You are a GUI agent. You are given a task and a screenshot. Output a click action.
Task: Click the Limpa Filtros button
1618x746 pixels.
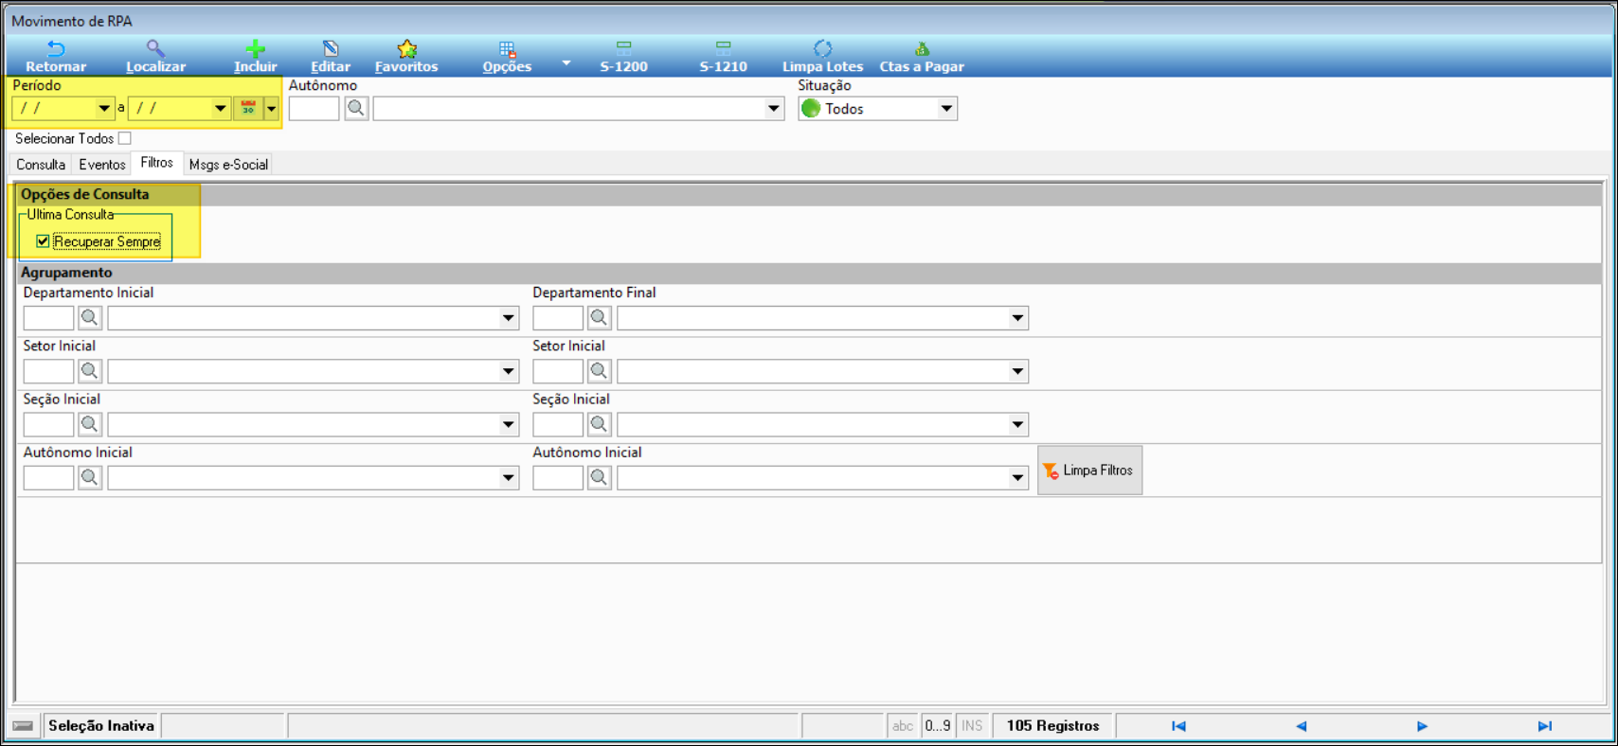1089,471
